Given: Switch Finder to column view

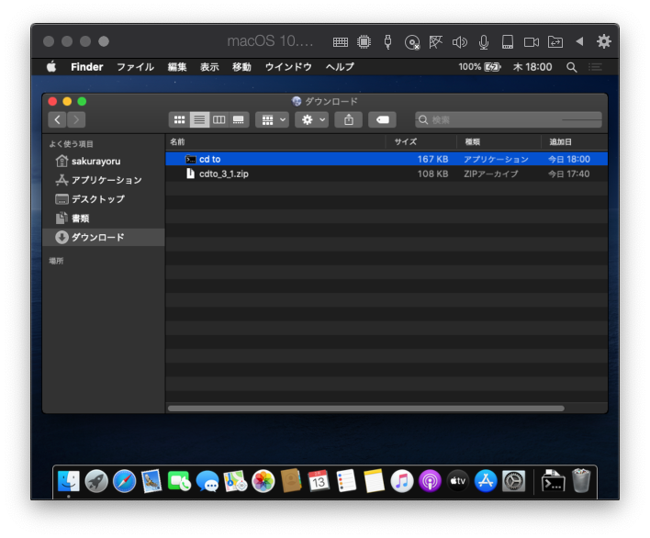Looking at the screenshot, I should click(219, 119).
